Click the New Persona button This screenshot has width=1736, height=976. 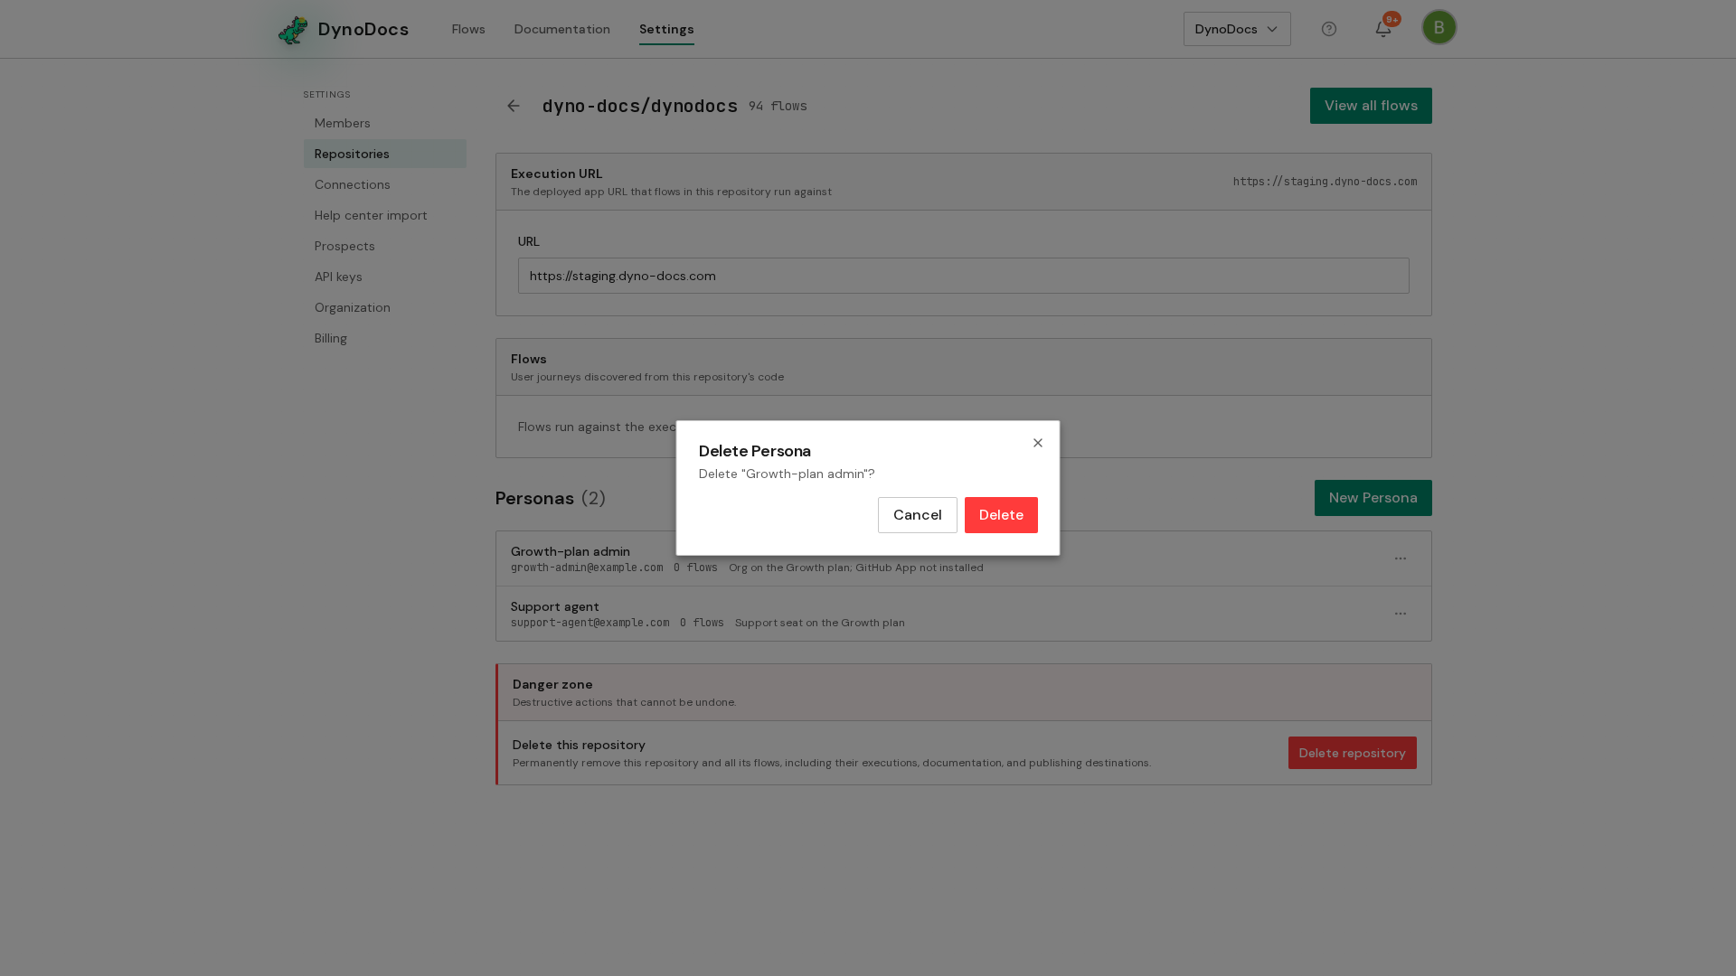pos(1373,498)
